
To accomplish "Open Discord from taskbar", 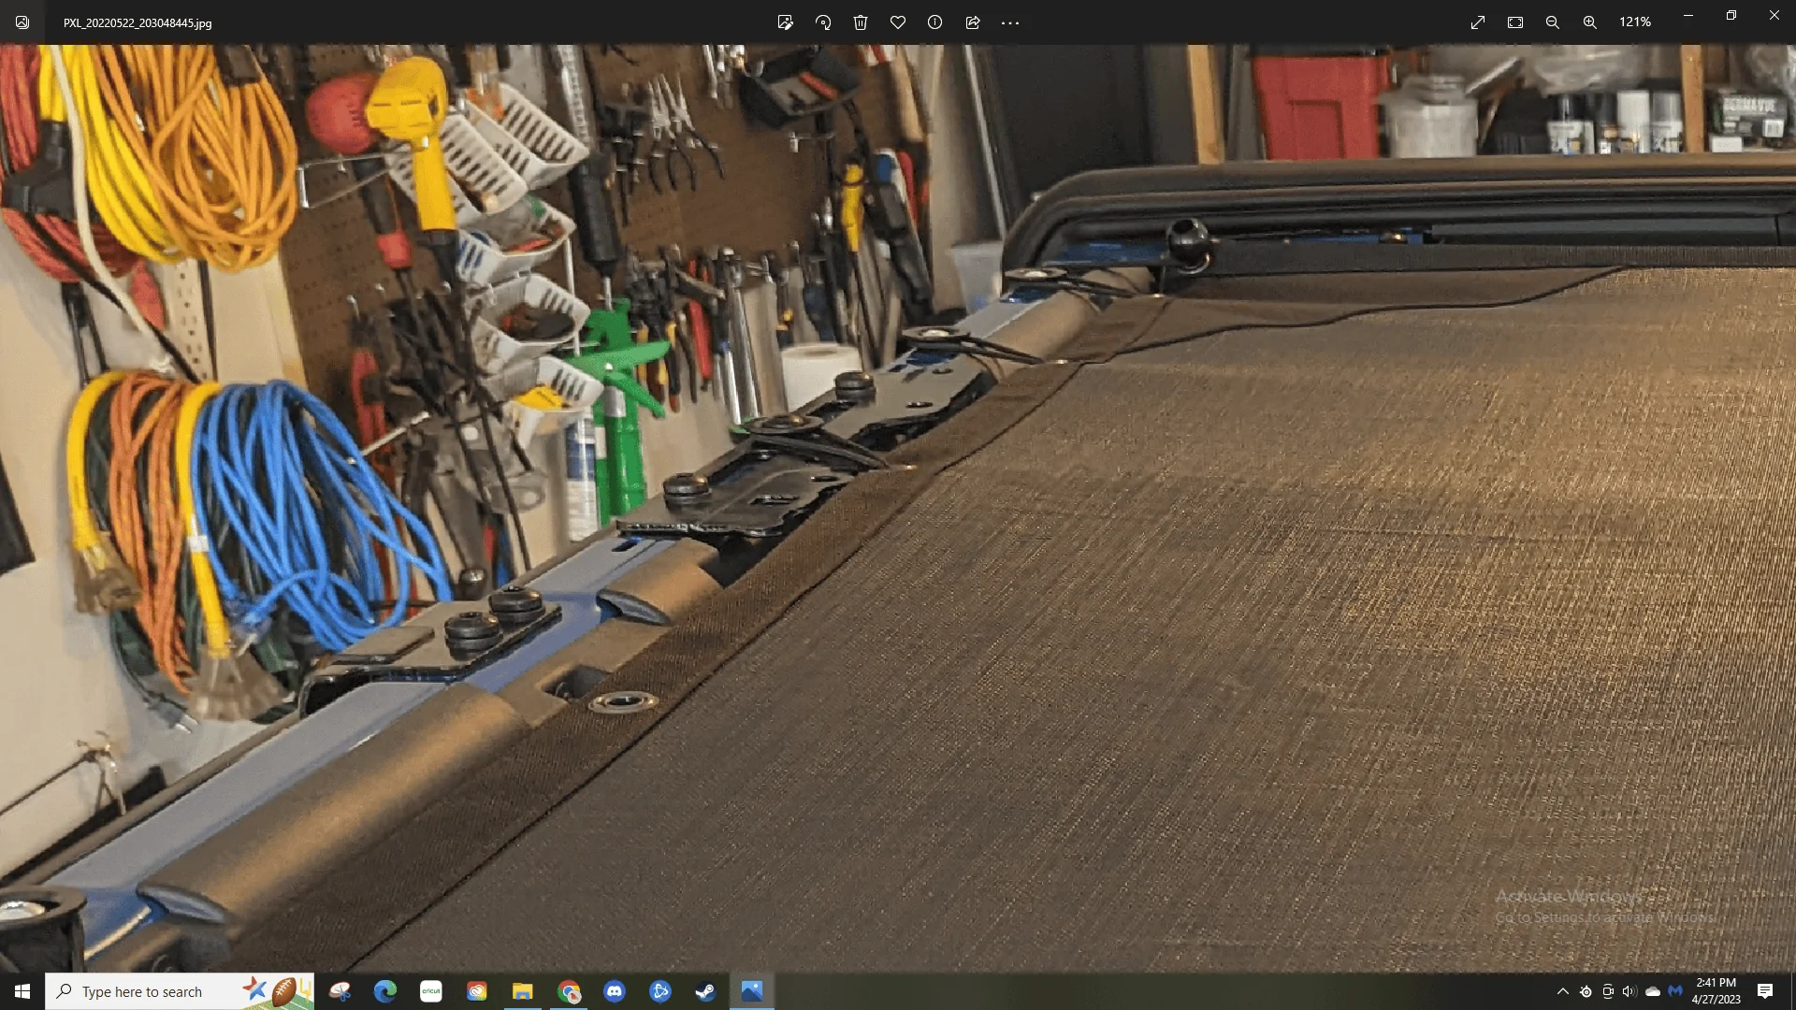I will pyautogui.click(x=615, y=991).
